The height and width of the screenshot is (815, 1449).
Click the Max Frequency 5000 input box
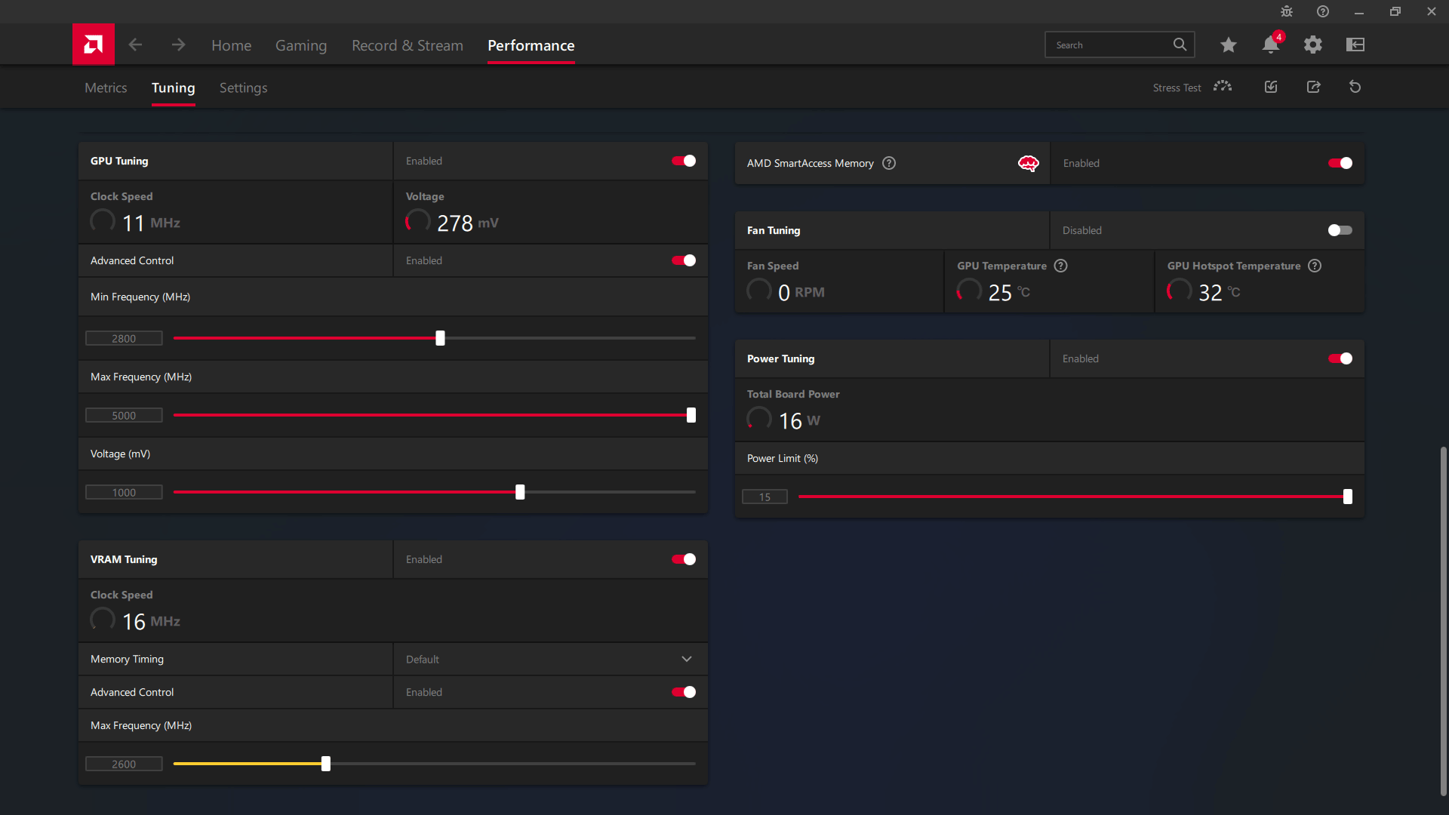(x=124, y=415)
